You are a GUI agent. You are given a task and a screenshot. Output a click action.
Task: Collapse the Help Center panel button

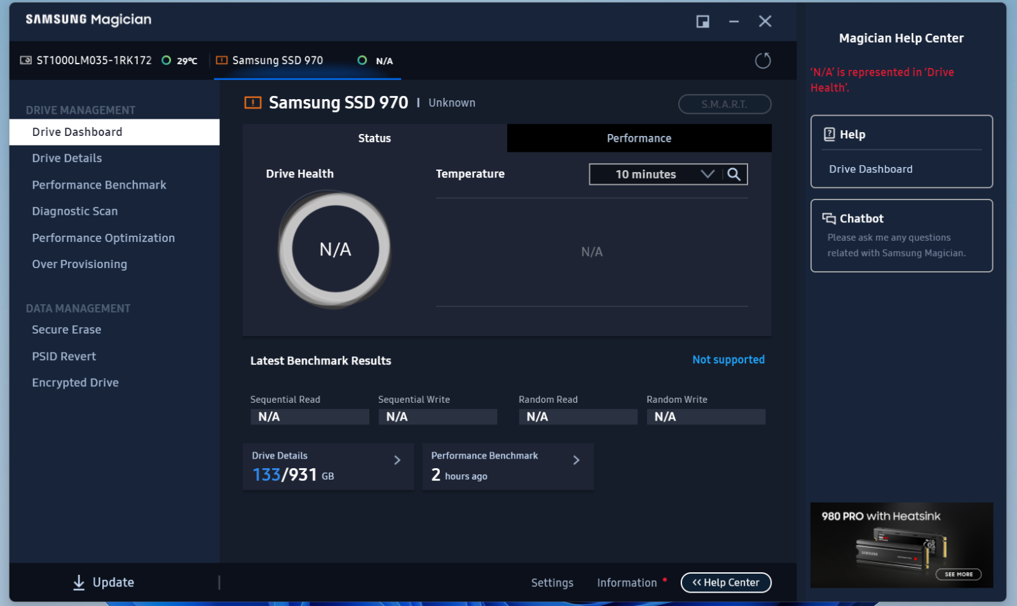pyautogui.click(x=726, y=582)
